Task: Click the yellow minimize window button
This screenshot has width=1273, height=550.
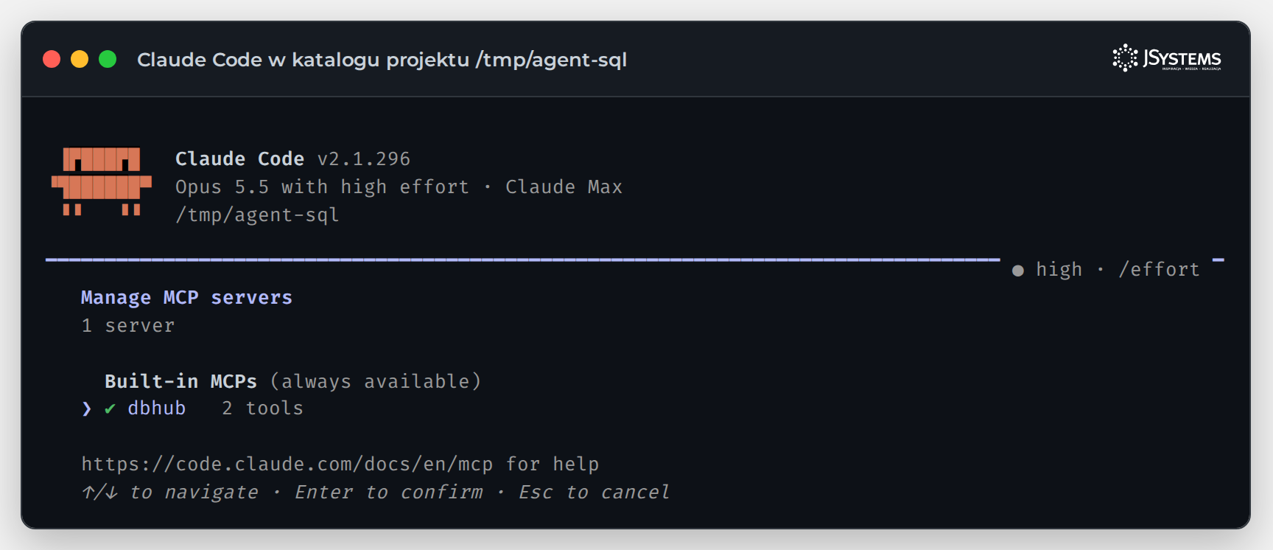Action: point(80,59)
